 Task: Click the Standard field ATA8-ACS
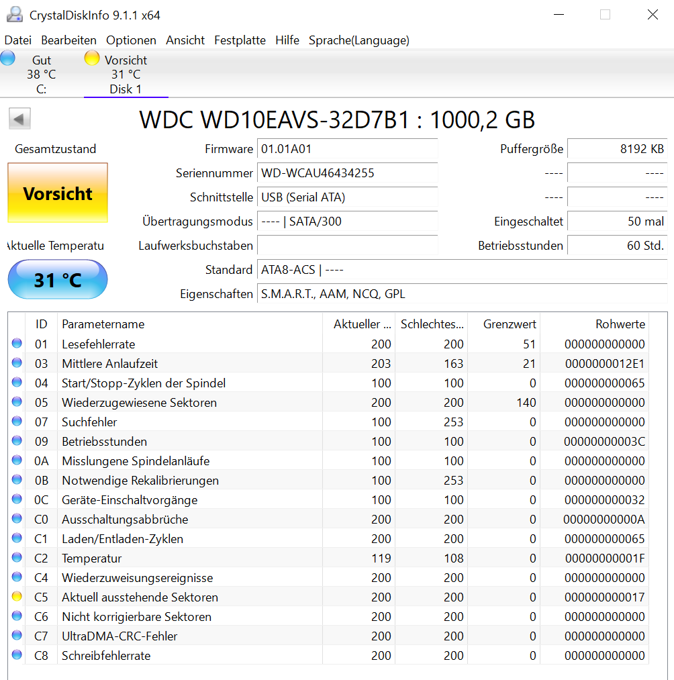pyautogui.click(x=463, y=270)
